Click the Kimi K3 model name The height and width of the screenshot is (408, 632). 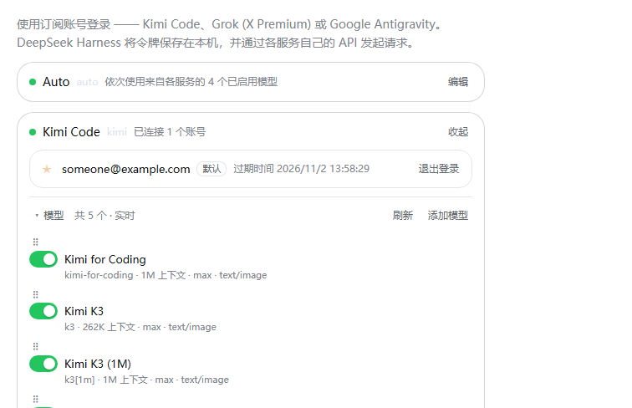[84, 311]
